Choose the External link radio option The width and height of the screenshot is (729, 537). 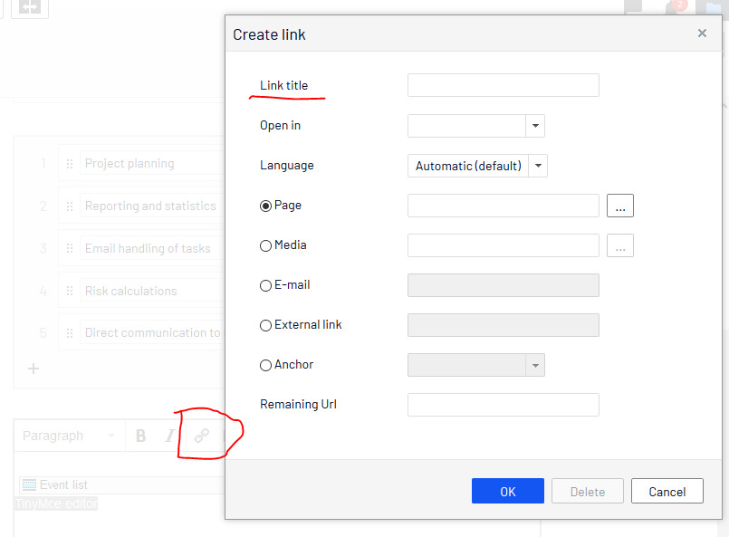pyautogui.click(x=265, y=325)
